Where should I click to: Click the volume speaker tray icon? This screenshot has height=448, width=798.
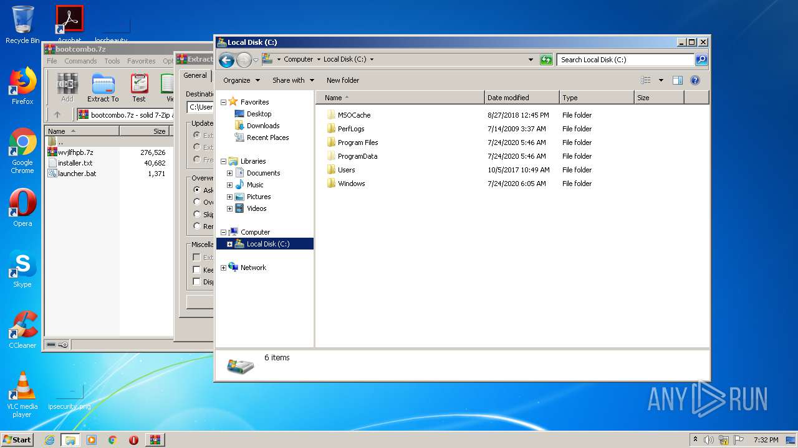(709, 440)
